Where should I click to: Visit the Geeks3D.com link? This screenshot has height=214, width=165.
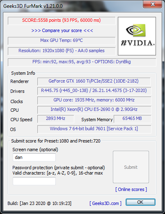click(x=105, y=203)
